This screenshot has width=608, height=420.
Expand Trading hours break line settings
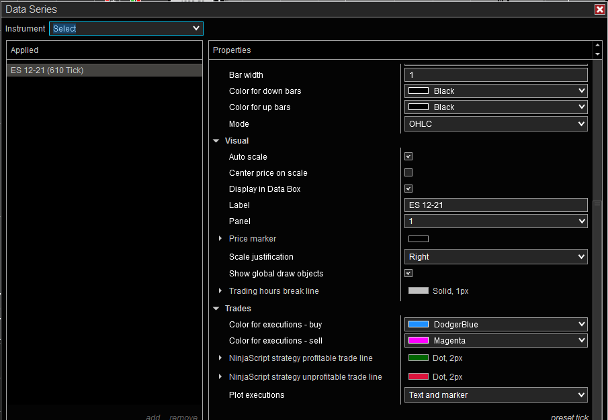(x=220, y=291)
